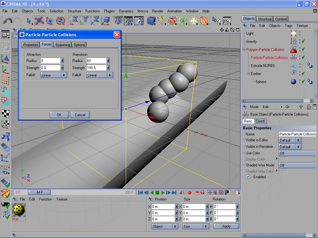Click the timeline 44 F slider

coord(39,192)
